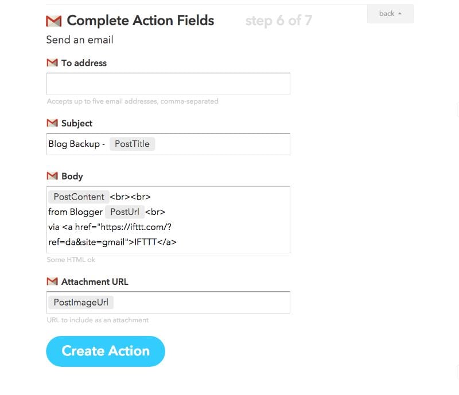The width and height of the screenshot is (459, 395).
Task: Click Gmail icon next to Body label
Action: [52, 176]
